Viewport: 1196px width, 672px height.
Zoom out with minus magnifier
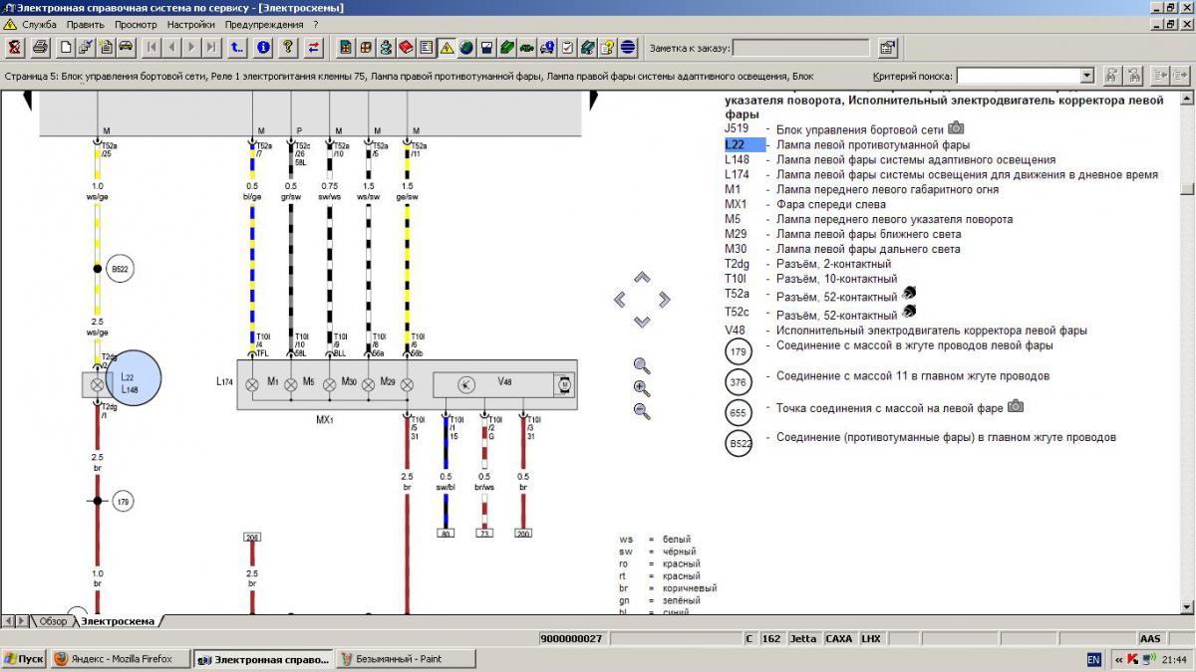(642, 411)
